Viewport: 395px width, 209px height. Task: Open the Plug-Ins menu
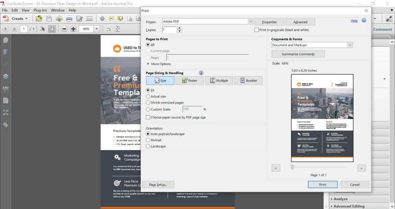(40, 10)
